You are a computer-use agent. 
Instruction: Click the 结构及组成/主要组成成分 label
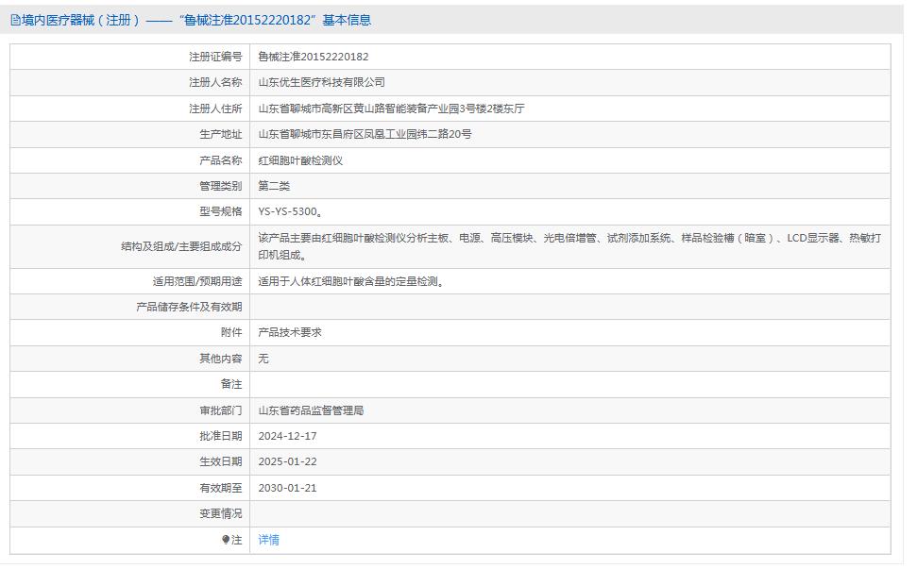tap(181, 246)
